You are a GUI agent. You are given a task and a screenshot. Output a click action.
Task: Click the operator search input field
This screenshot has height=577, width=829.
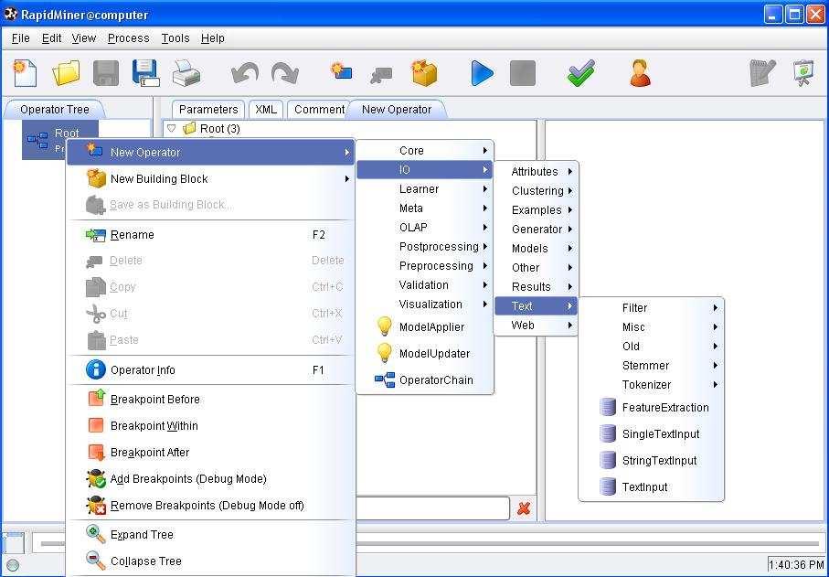432,508
